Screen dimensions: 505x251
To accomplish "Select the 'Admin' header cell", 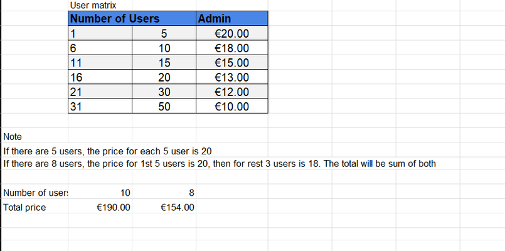I will tap(232, 18).
